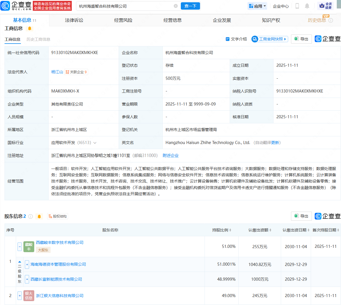The height and width of the screenshot is (305, 341).
Task: Open legal representative 杨江山 link
Action: click(x=57, y=72)
